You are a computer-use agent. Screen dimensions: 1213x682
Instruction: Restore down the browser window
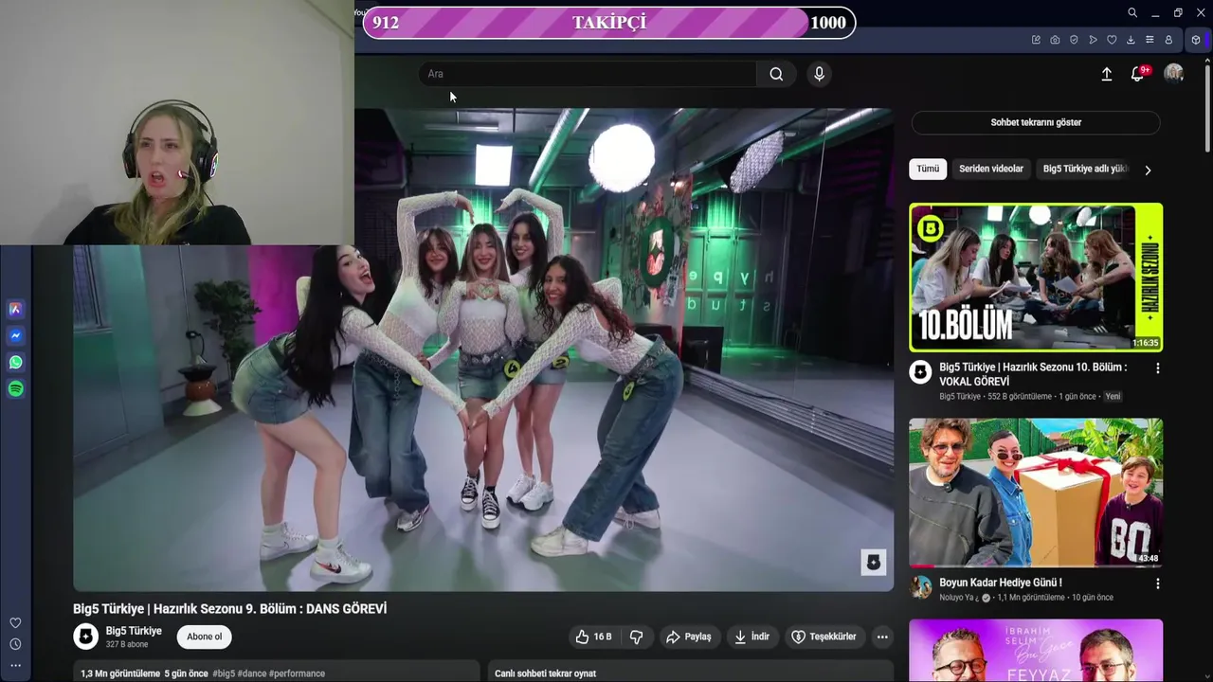[x=1178, y=13]
